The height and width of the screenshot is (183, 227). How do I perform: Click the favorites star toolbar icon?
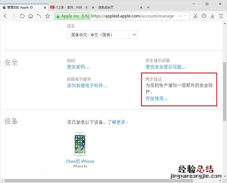[48, 16]
